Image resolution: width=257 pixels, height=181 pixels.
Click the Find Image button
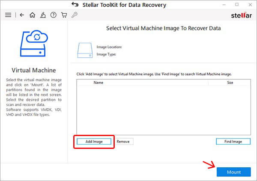point(233,142)
